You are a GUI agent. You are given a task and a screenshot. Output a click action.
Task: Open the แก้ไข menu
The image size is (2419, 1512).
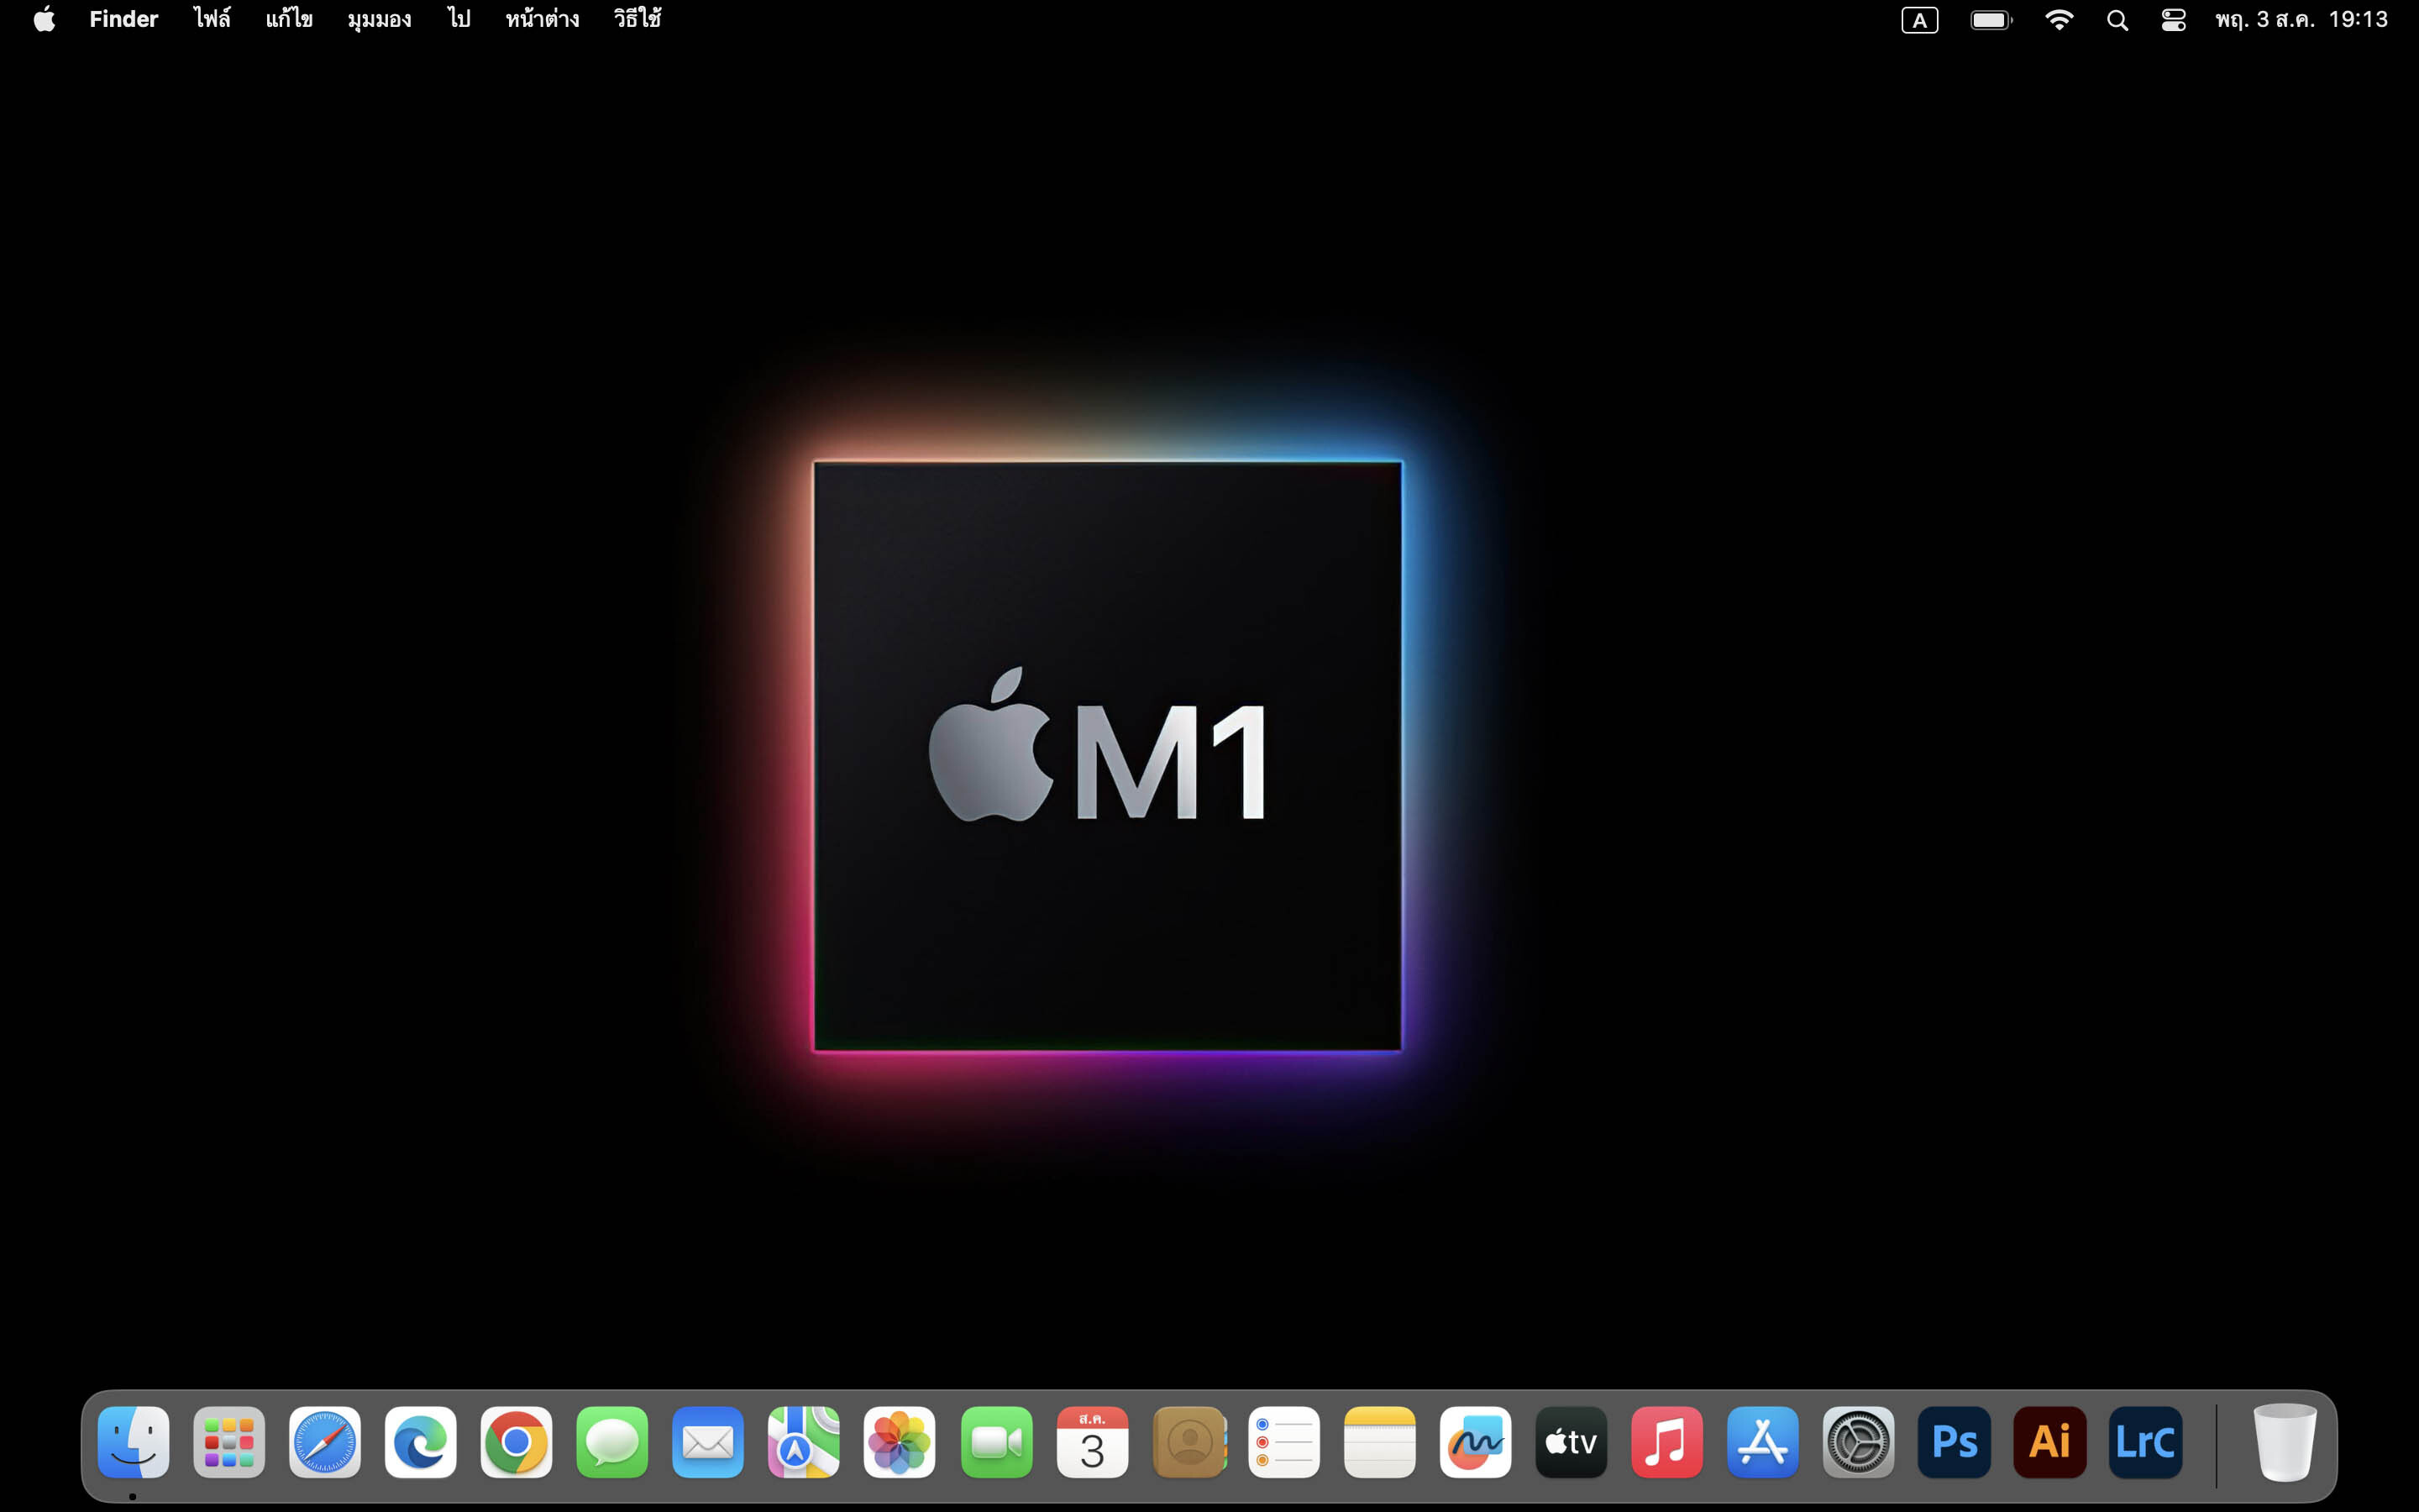289,20
